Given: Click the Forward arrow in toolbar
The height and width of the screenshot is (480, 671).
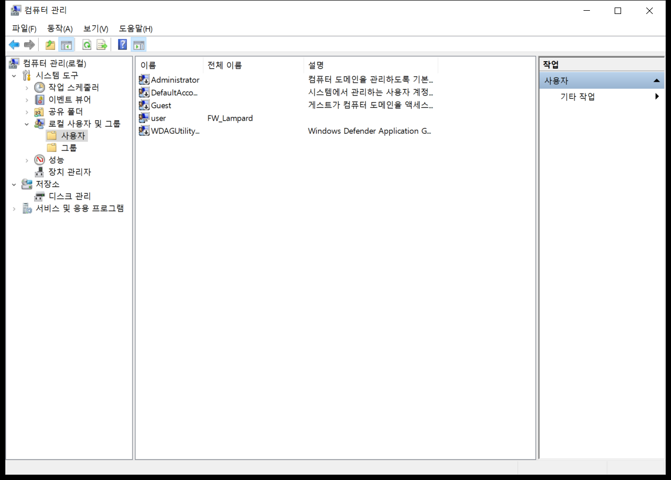Looking at the screenshot, I should pyautogui.click(x=30, y=45).
